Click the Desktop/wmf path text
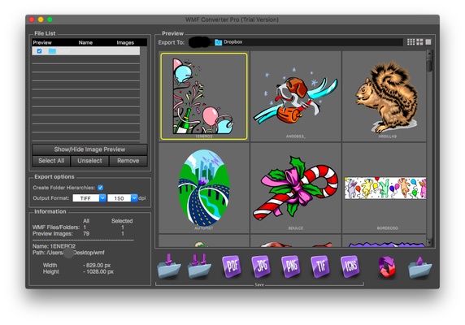Screen dimensions: 465x325 tap(89, 253)
